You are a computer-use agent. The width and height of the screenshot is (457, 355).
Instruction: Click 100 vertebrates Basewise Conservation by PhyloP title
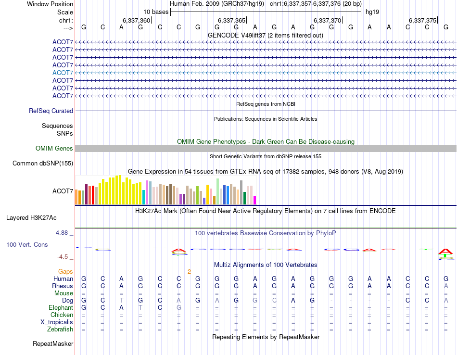click(266, 233)
